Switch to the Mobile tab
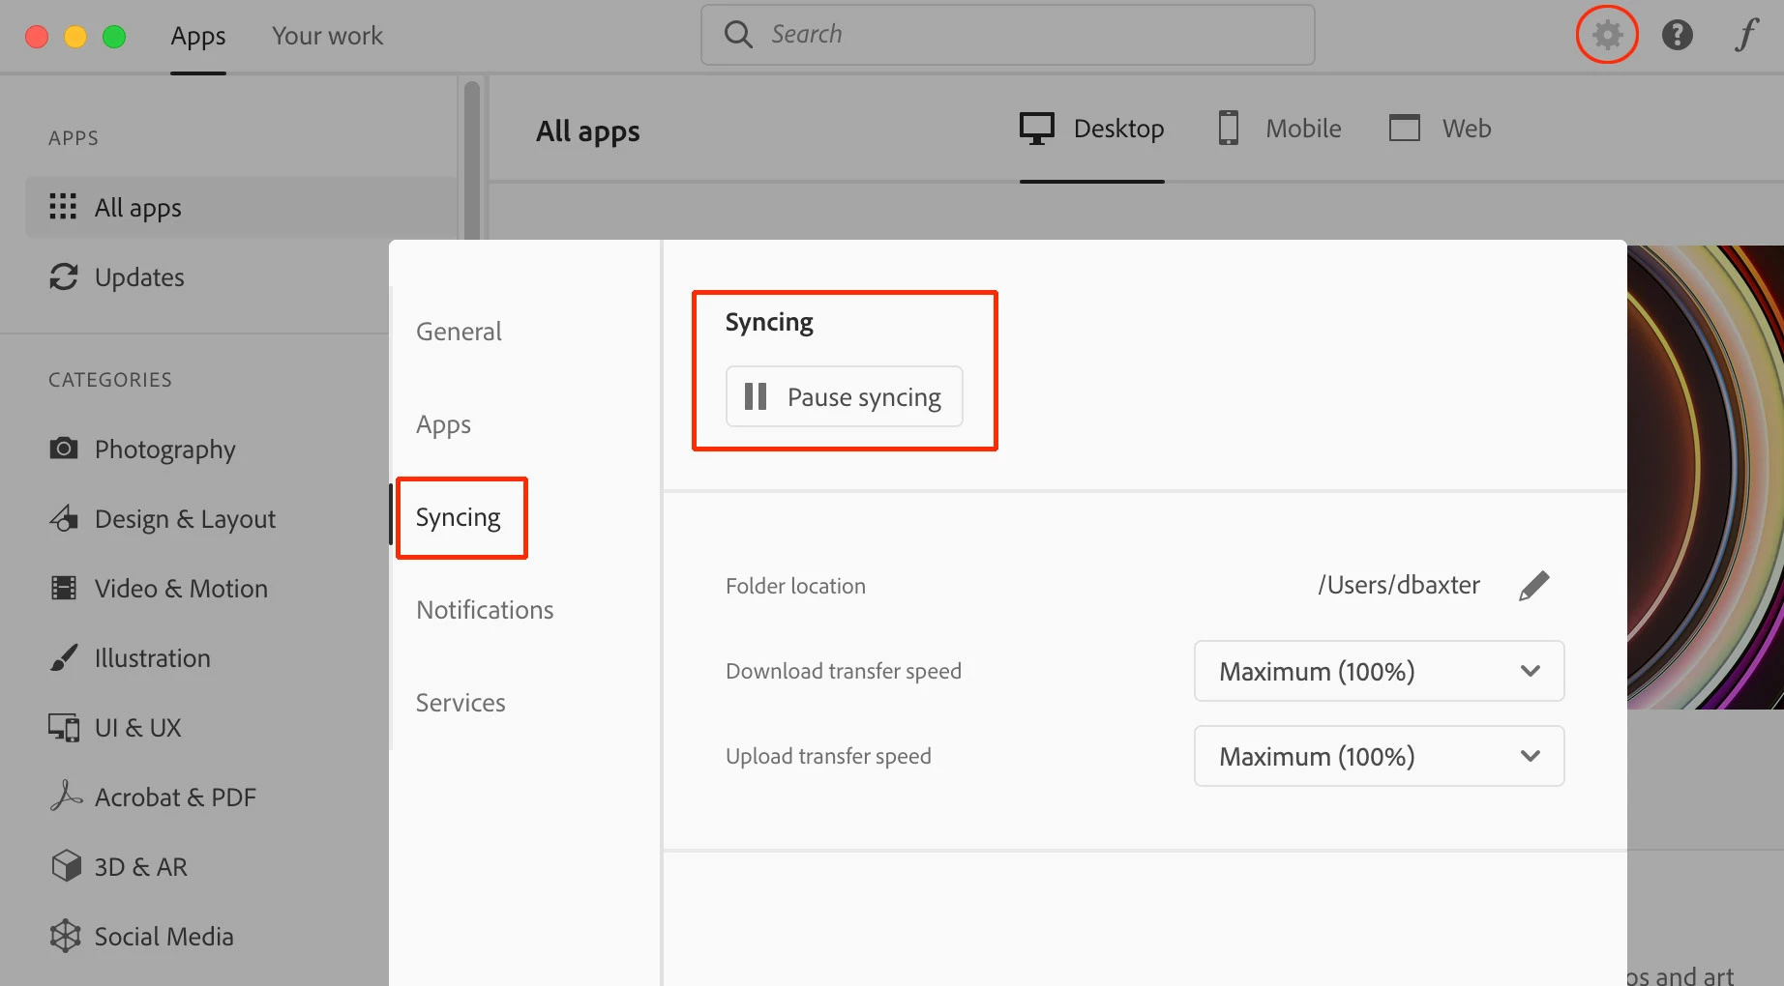1784x986 pixels. click(x=1279, y=129)
